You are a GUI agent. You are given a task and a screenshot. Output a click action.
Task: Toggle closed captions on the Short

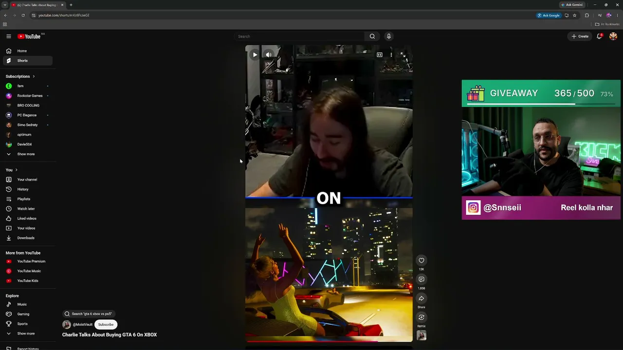(x=380, y=55)
